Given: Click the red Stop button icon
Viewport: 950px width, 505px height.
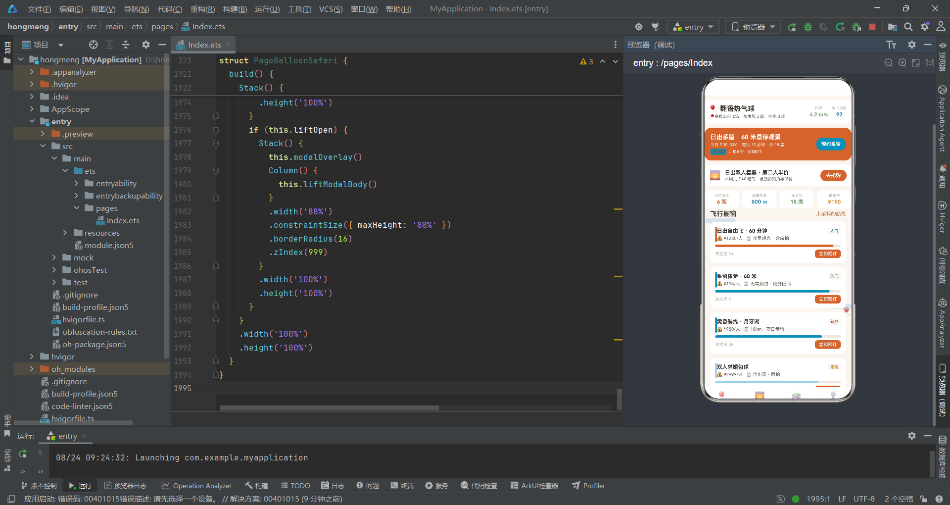Looking at the screenshot, I should point(872,27).
